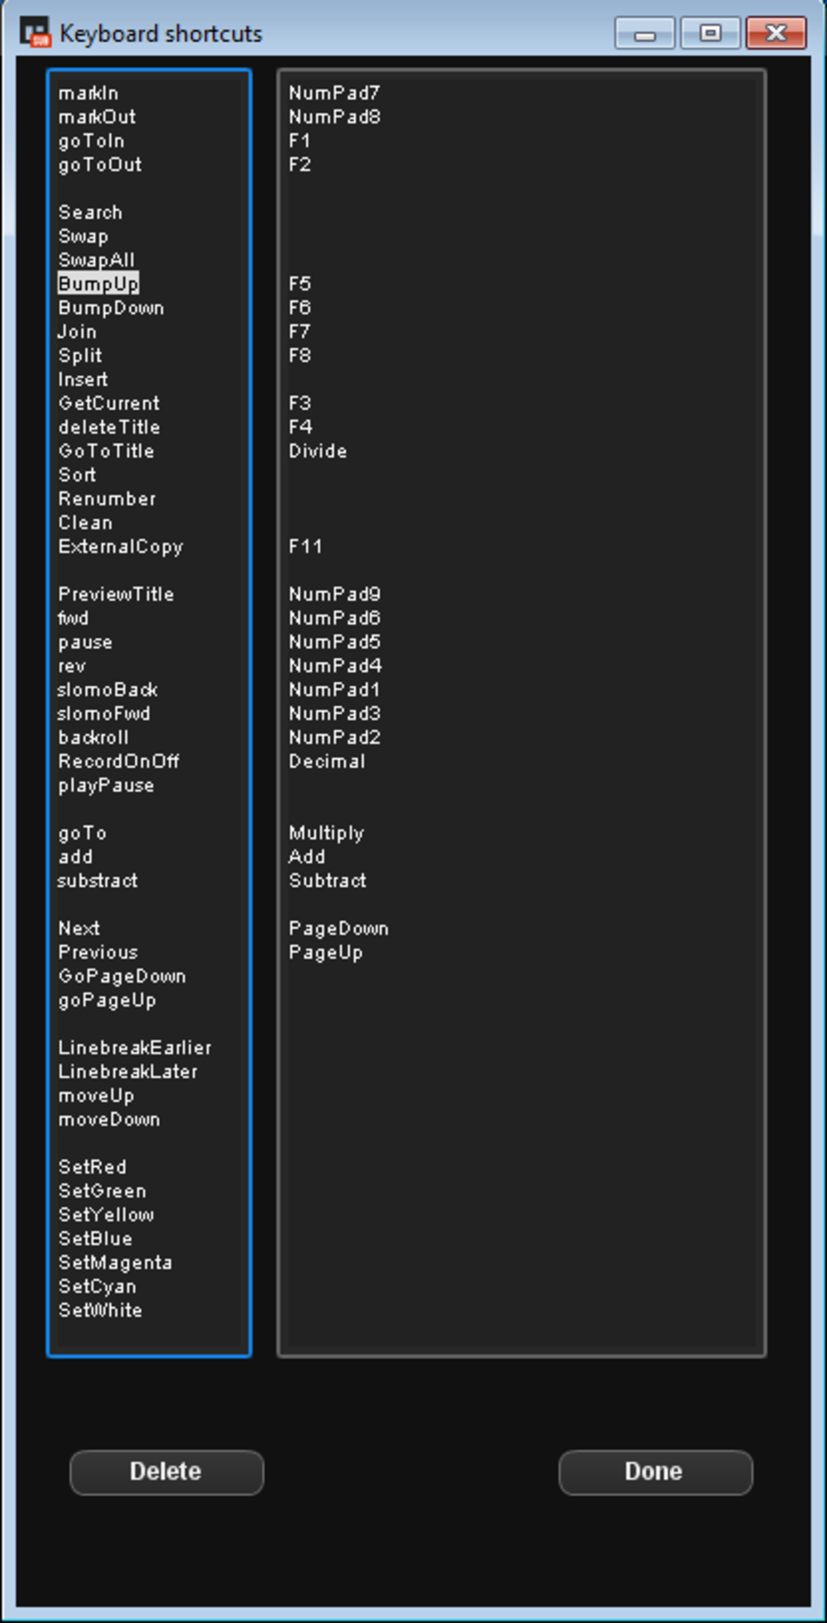Image resolution: width=827 pixels, height=1623 pixels.
Task: Select the markIn shortcut entry
Action: click(x=88, y=93)
